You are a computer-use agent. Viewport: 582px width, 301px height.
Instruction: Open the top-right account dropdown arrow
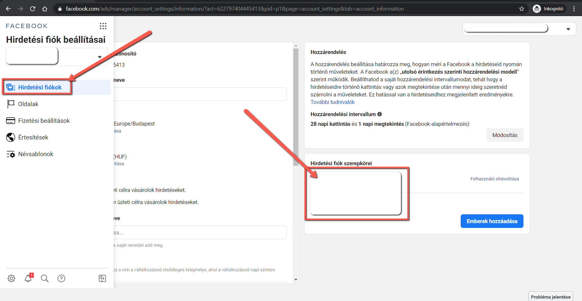[568, 29]
